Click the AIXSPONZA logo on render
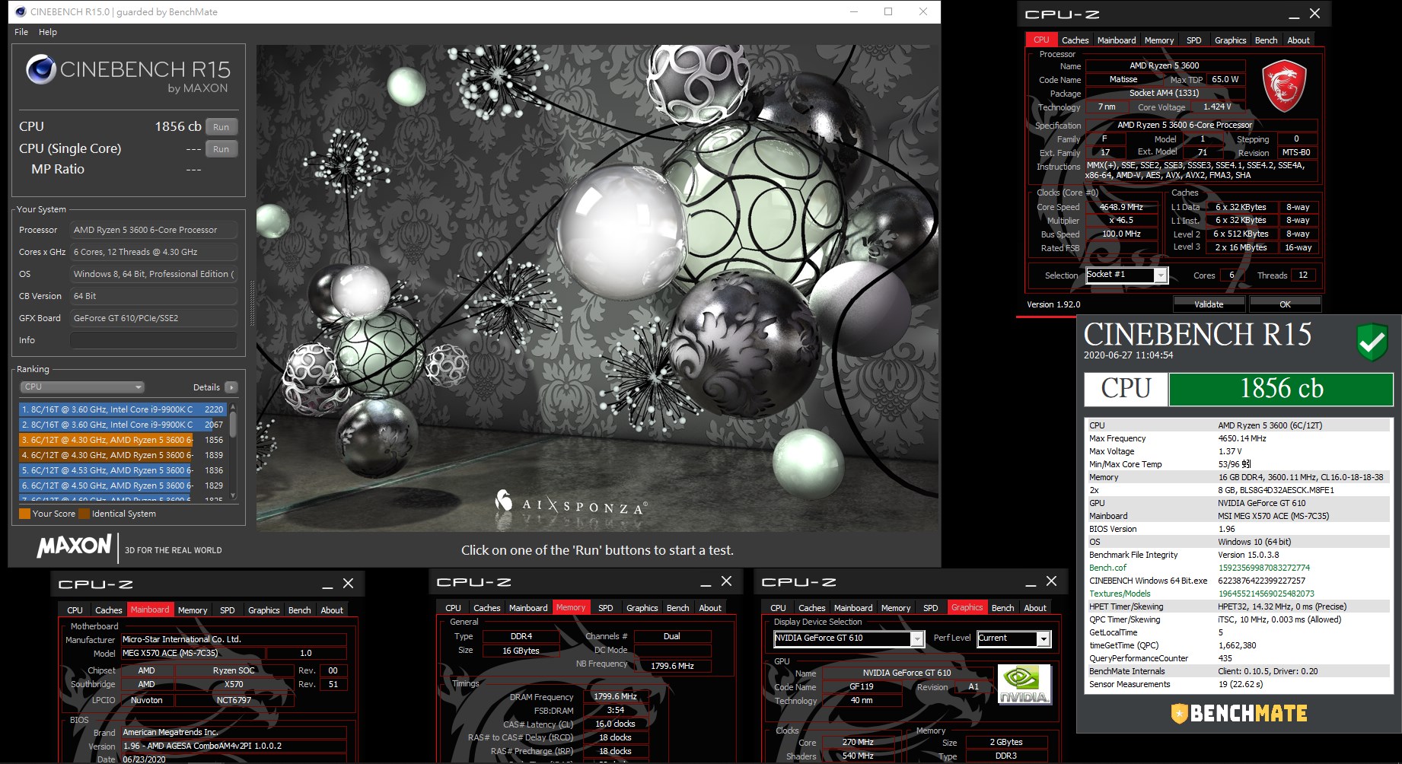Screen dimensions: 1402x764 (x=571, y=503)
